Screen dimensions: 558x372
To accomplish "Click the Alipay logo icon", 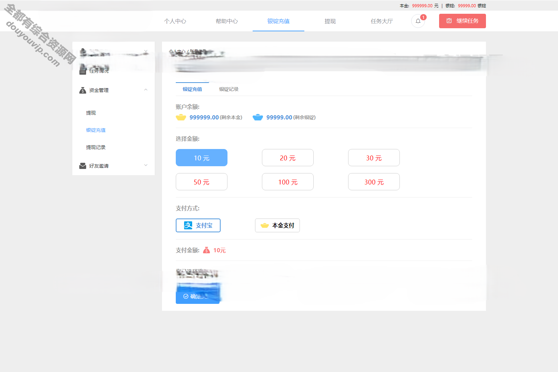I will pos(188,225).
